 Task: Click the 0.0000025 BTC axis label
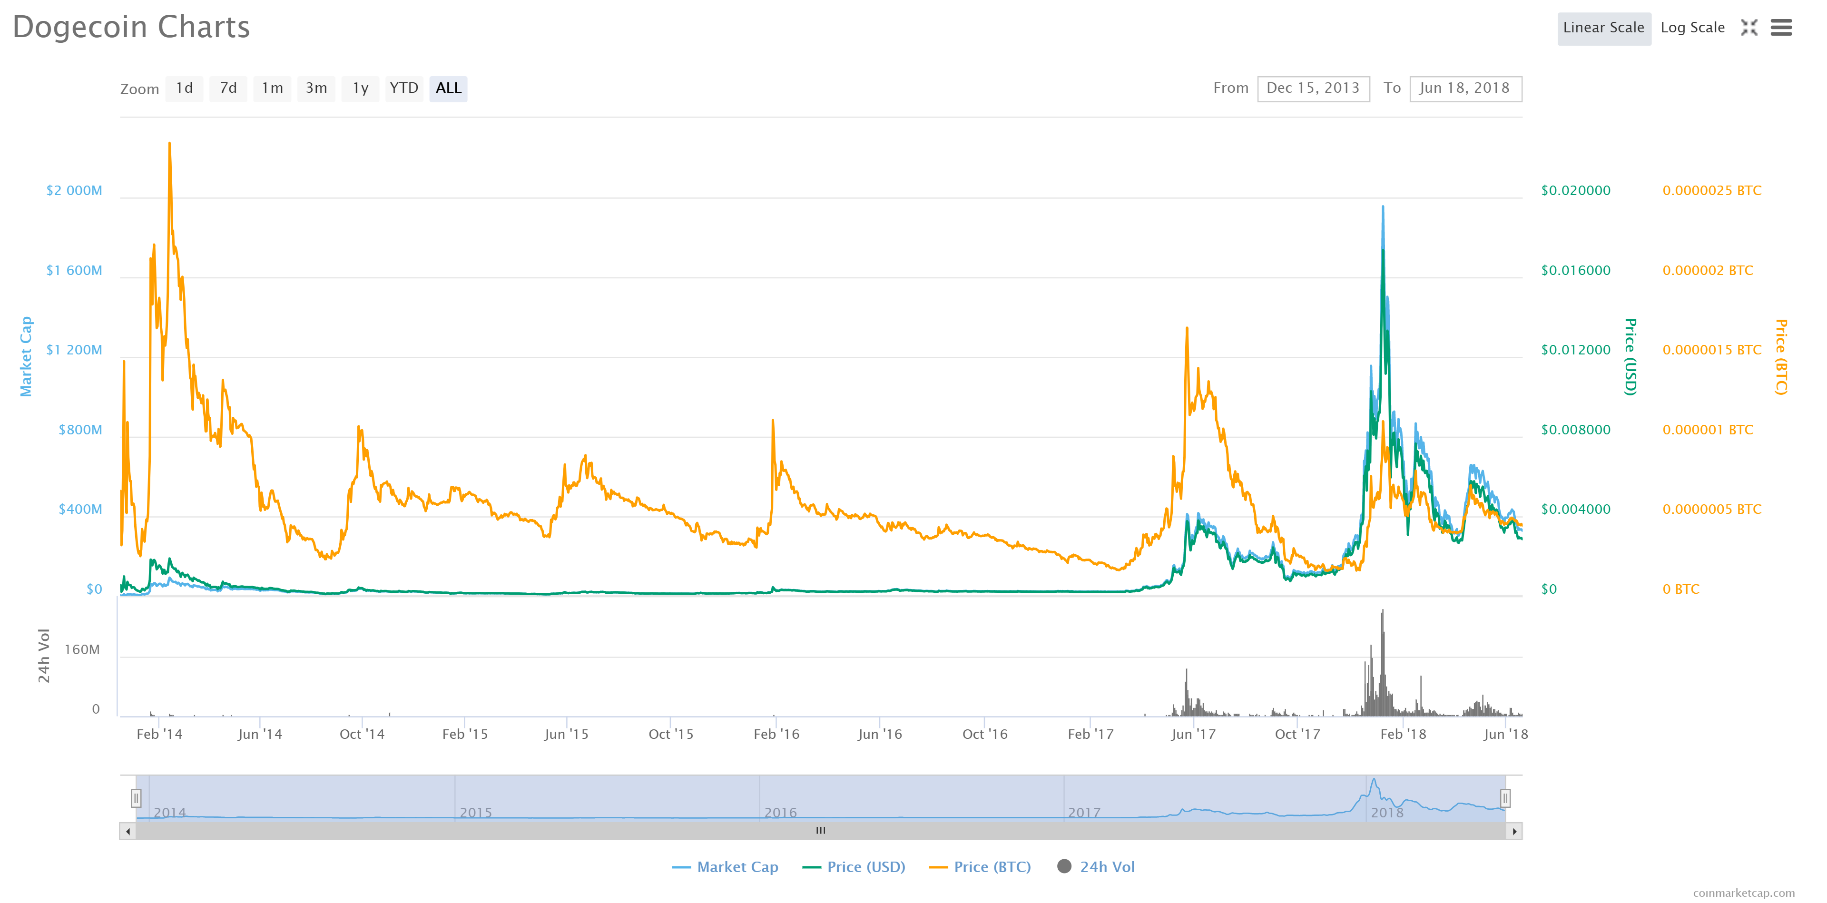[x=1712, y=191]
